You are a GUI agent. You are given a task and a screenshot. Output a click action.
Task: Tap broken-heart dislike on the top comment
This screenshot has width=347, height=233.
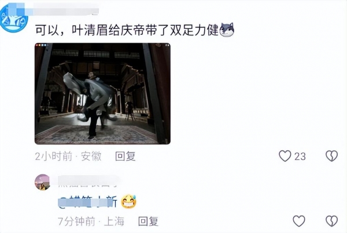(331, 156)
